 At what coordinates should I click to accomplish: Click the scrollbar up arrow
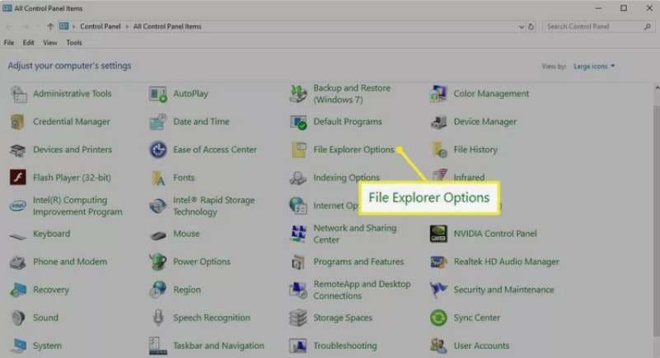pyautogui.click(x=657, y=88)
